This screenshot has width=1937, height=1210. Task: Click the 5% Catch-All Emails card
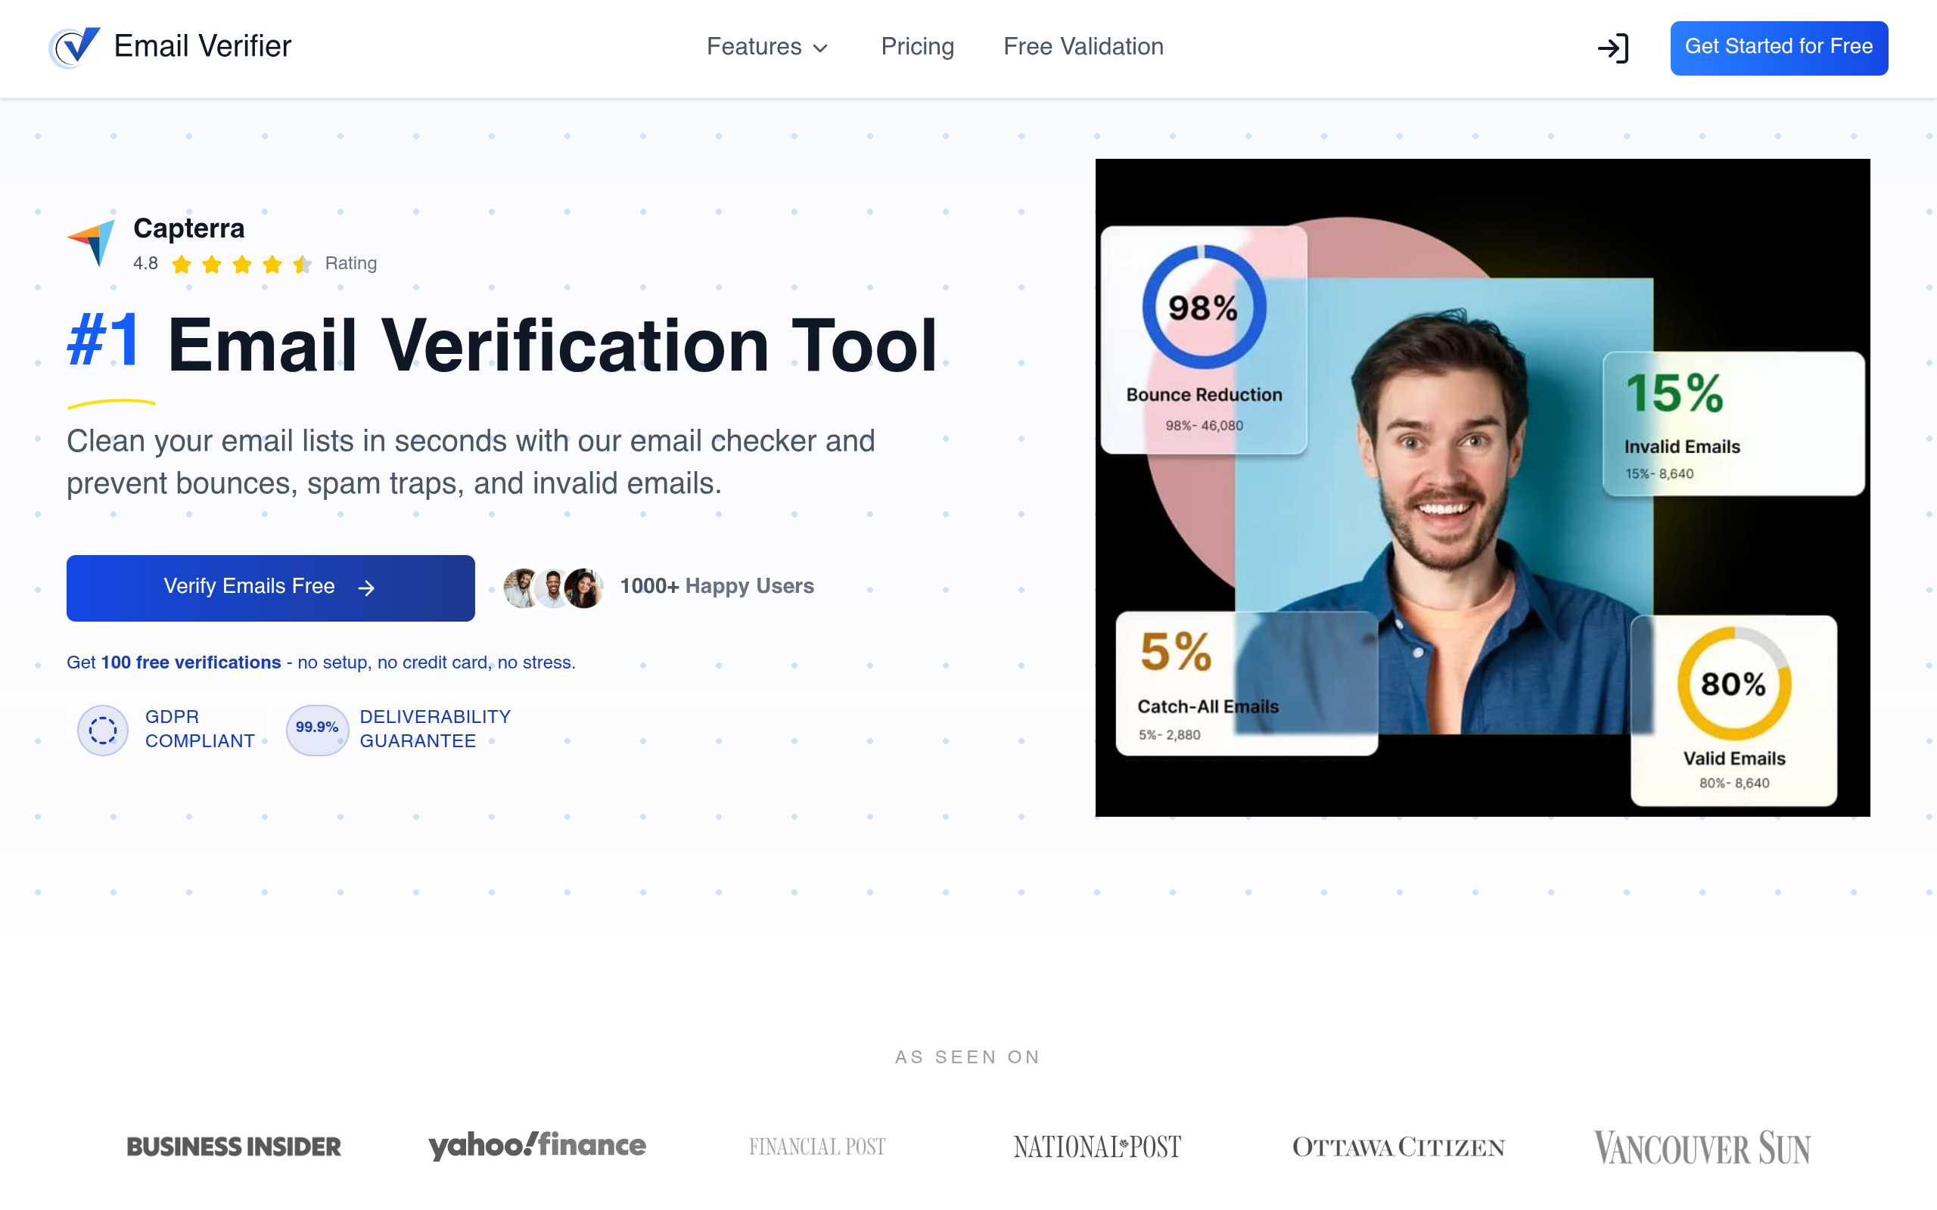click(x=1246, y=683)
